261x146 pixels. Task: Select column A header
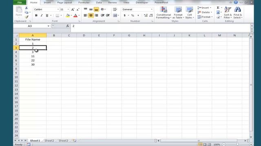click(x=33, y=35)
